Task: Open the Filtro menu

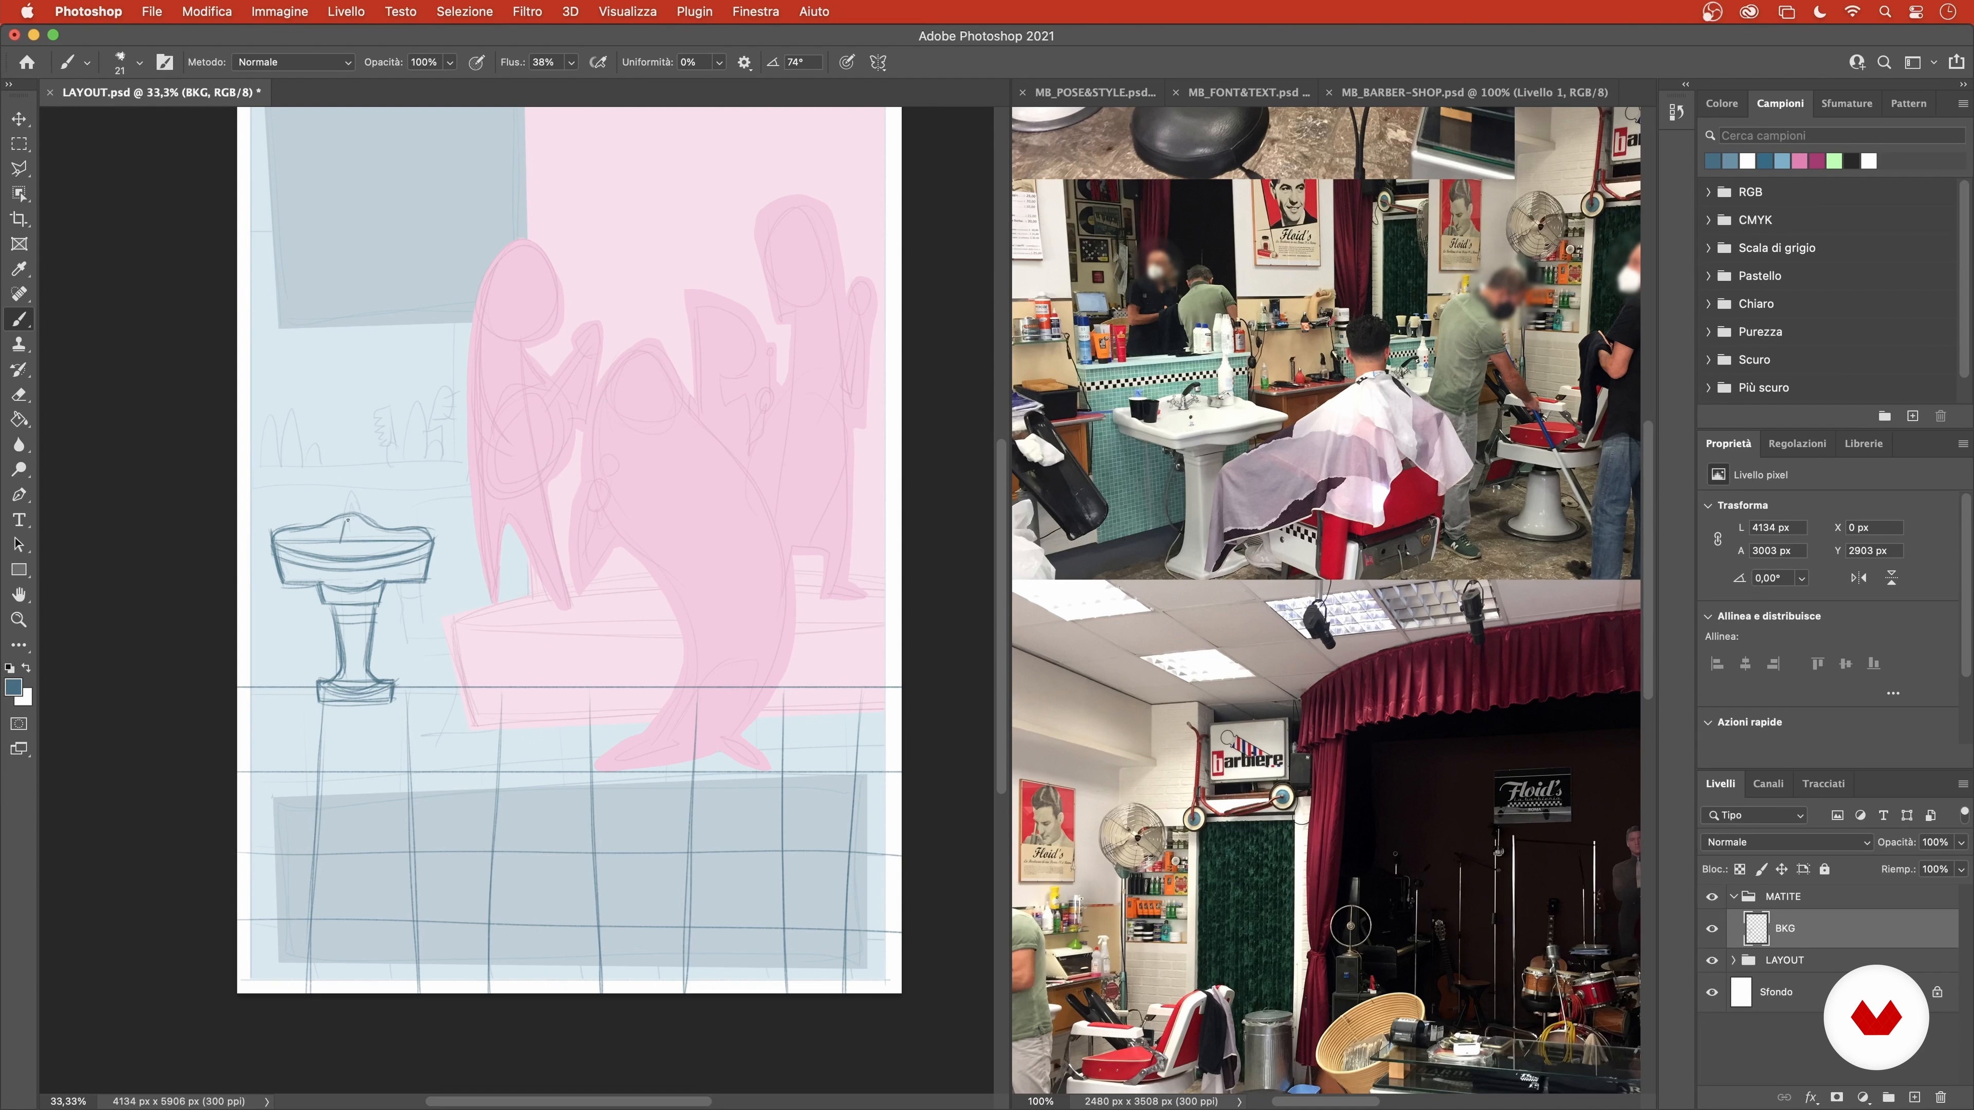Action: [x=526, y=11]
